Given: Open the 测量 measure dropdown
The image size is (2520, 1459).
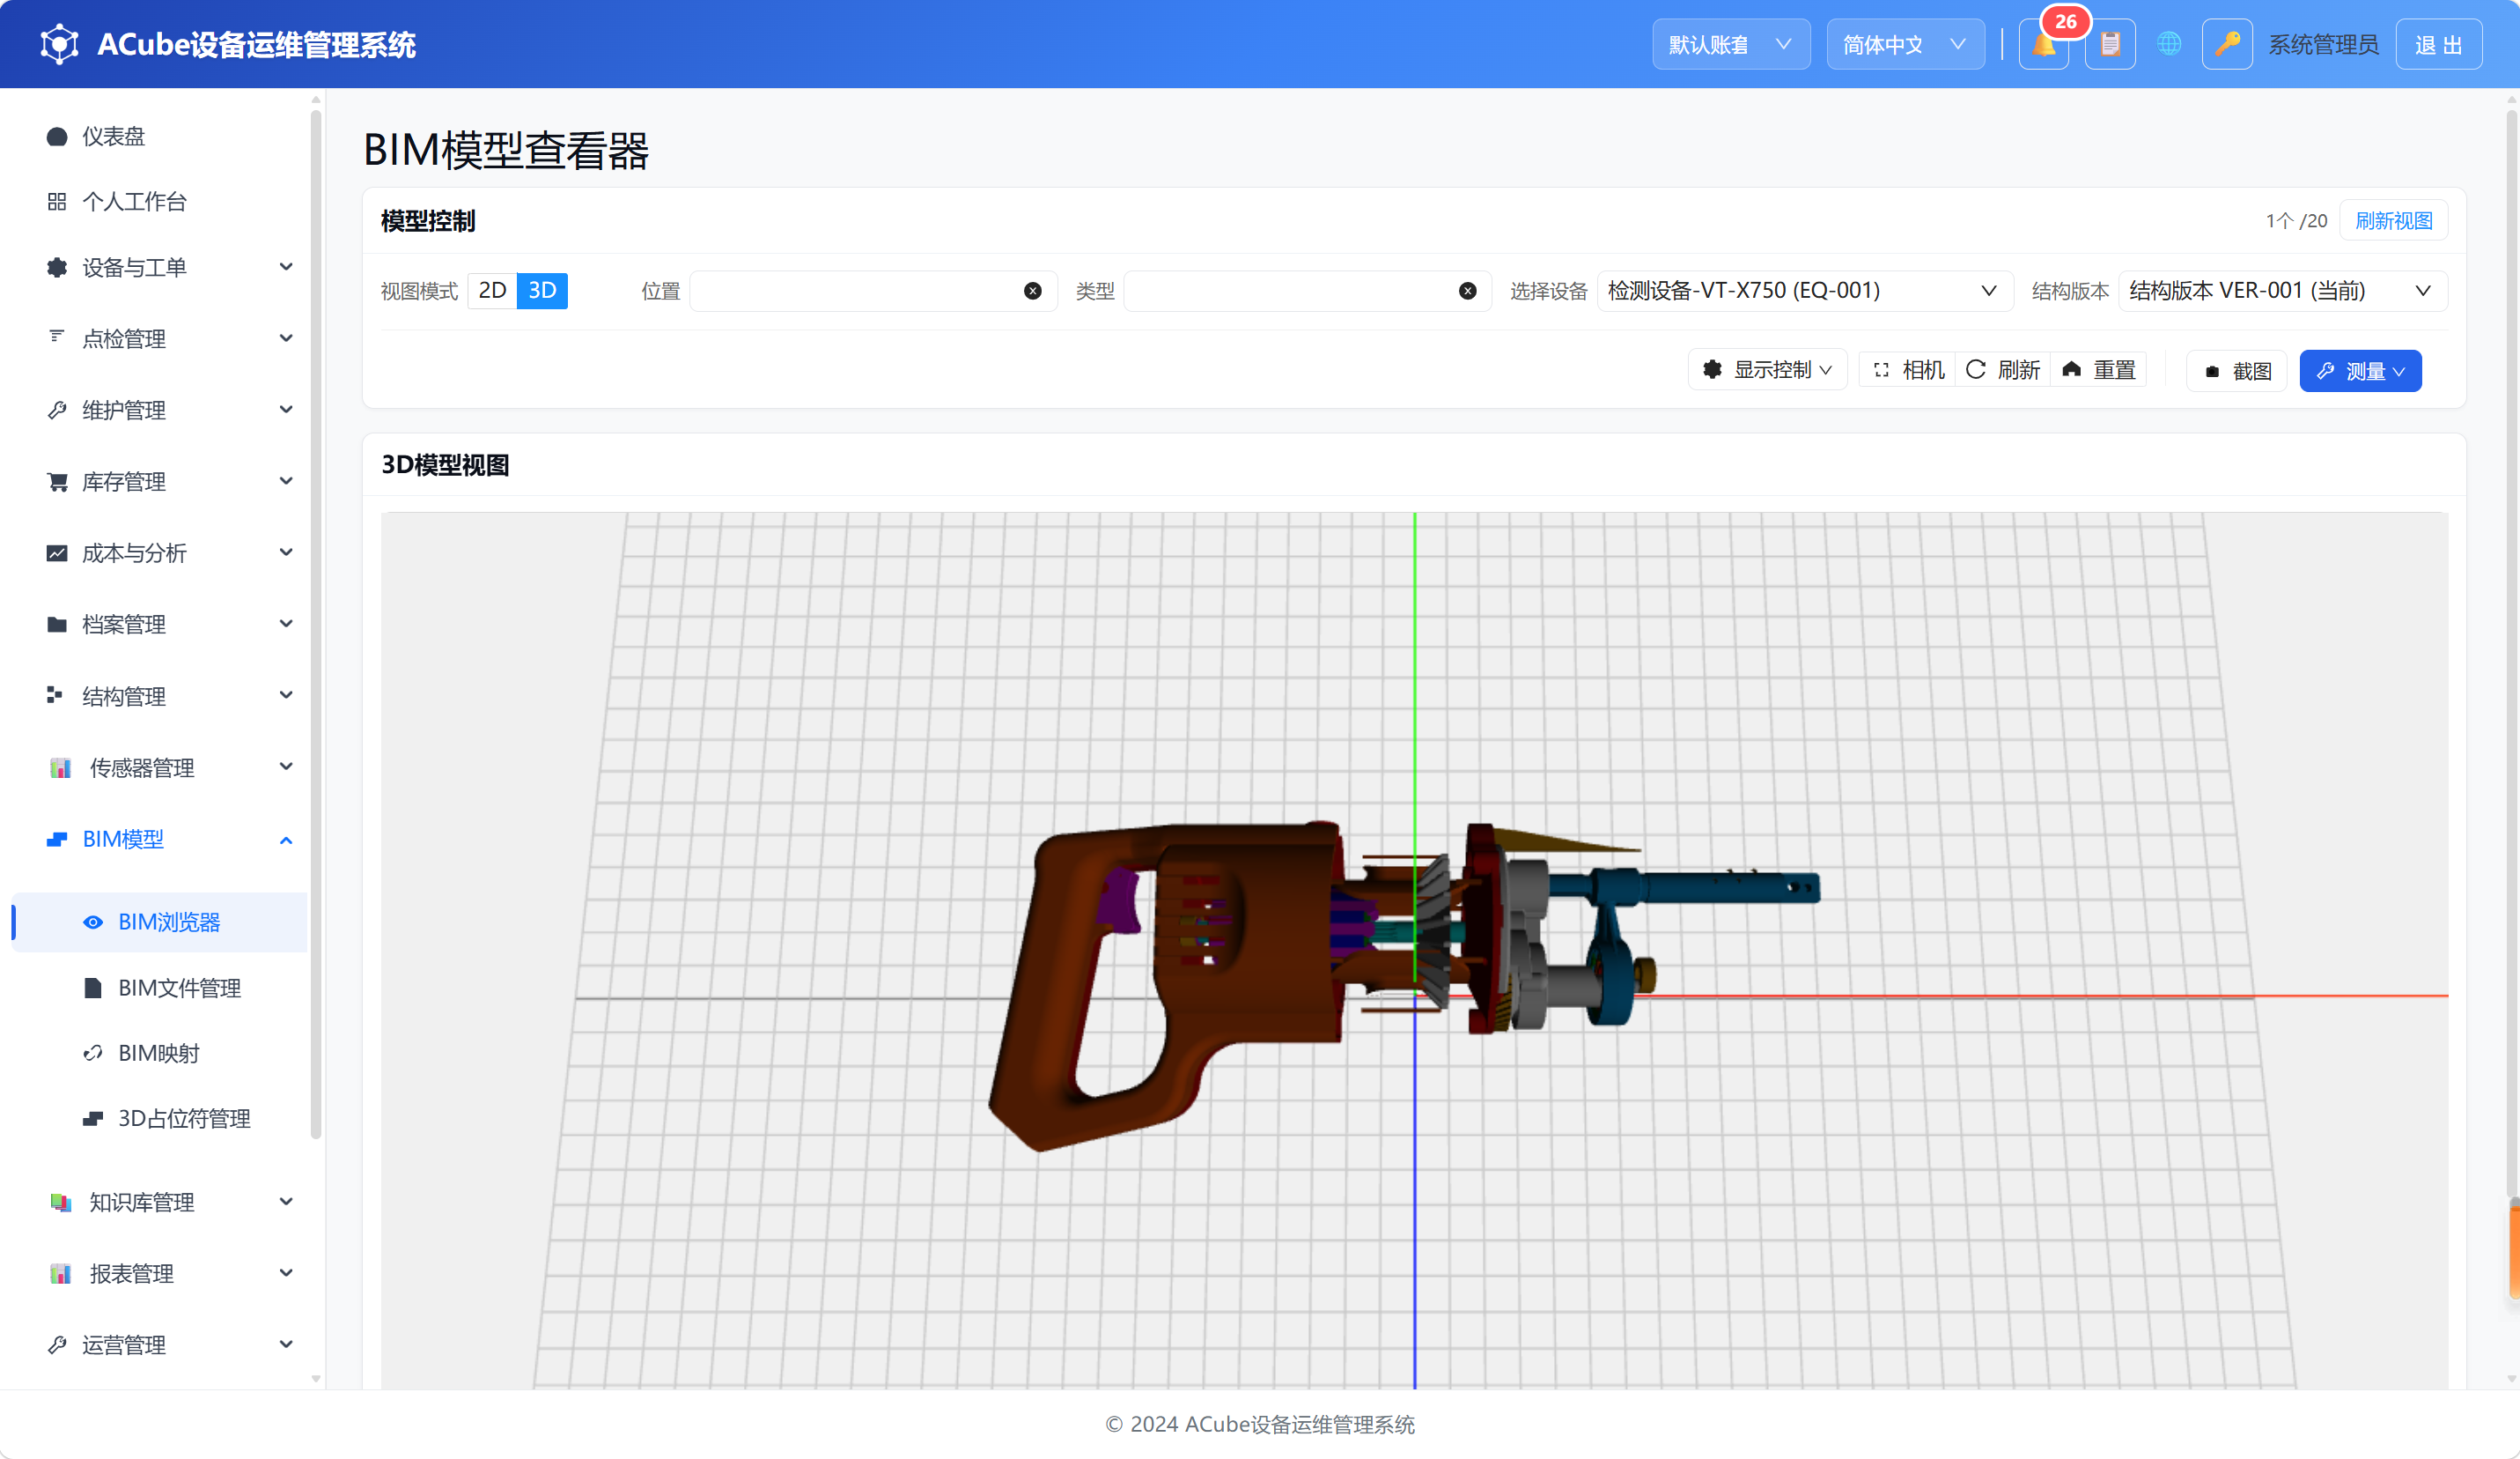Looking at the screenshot, I should click(2360, 371).
